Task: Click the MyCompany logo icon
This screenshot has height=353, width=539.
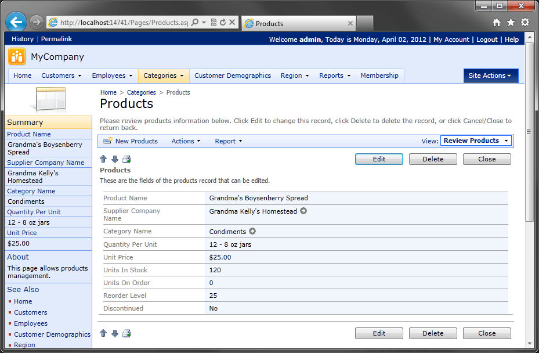Action: click(16, 57)
